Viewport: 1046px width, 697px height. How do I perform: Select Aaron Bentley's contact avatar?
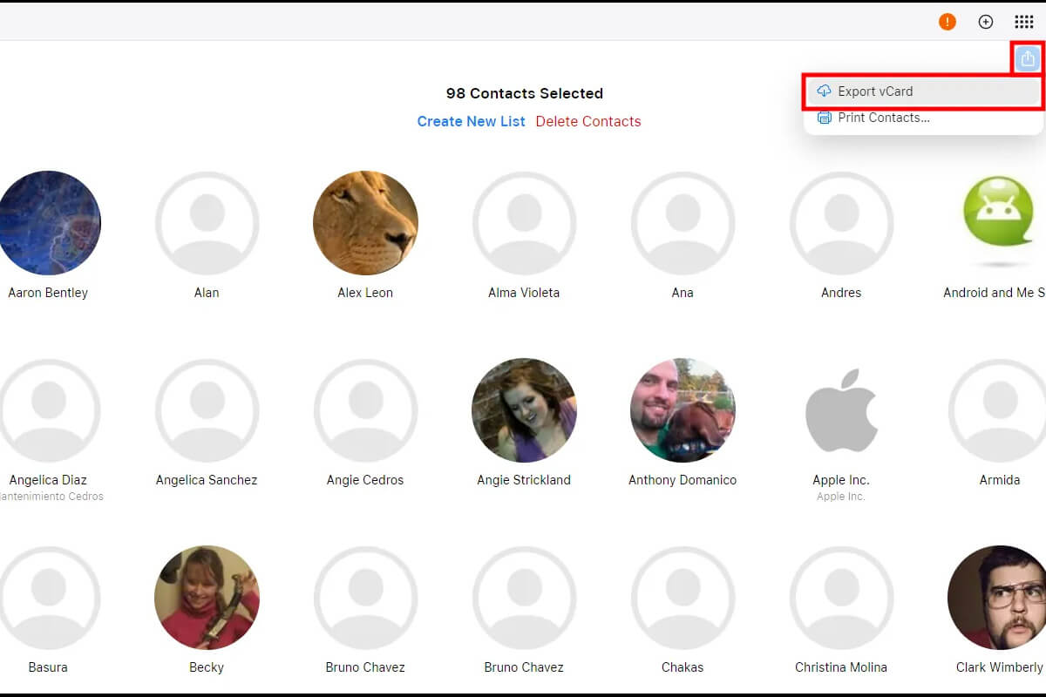[x=49, y=223]
